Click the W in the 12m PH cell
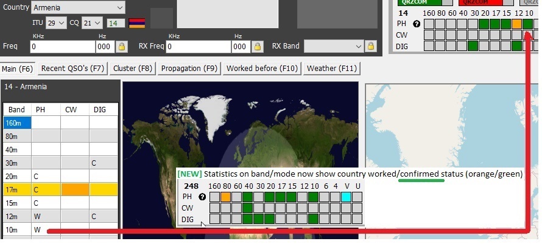Viewport: 542px width, 244px height. click(37, 217)
